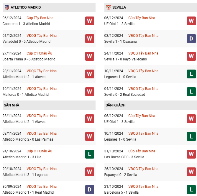197x196 pixels.
Task: Click the D badge for Atletico Madrid 1-1 Real Madrid
Action: (x=90, y=190)
